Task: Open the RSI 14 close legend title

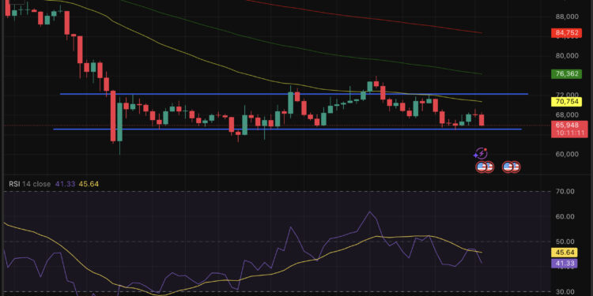Action: coord(30,184)
